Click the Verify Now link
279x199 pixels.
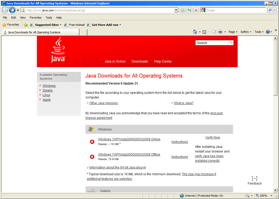click(213, 137)
